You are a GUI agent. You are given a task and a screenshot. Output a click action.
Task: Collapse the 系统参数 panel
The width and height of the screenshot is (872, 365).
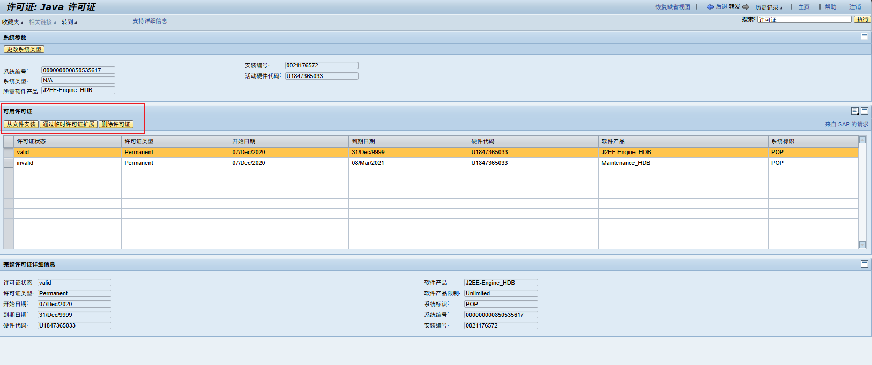(864, 36)
